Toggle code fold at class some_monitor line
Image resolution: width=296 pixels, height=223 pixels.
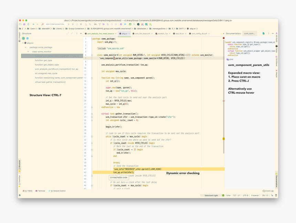coord(92,55)
